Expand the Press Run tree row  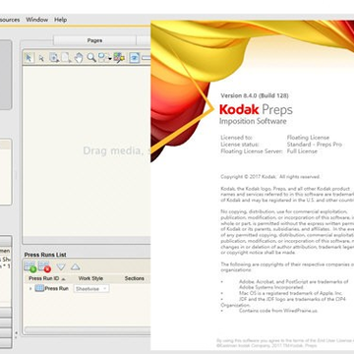[30, 289]
